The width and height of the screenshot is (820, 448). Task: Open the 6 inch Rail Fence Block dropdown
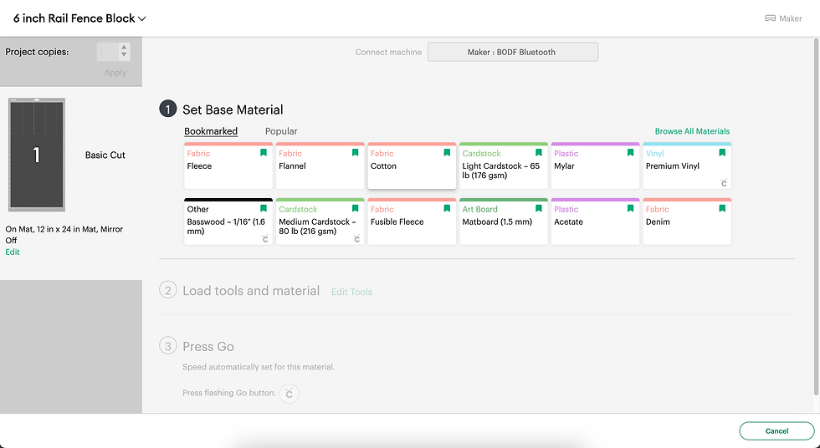click(x=79, y=18)
